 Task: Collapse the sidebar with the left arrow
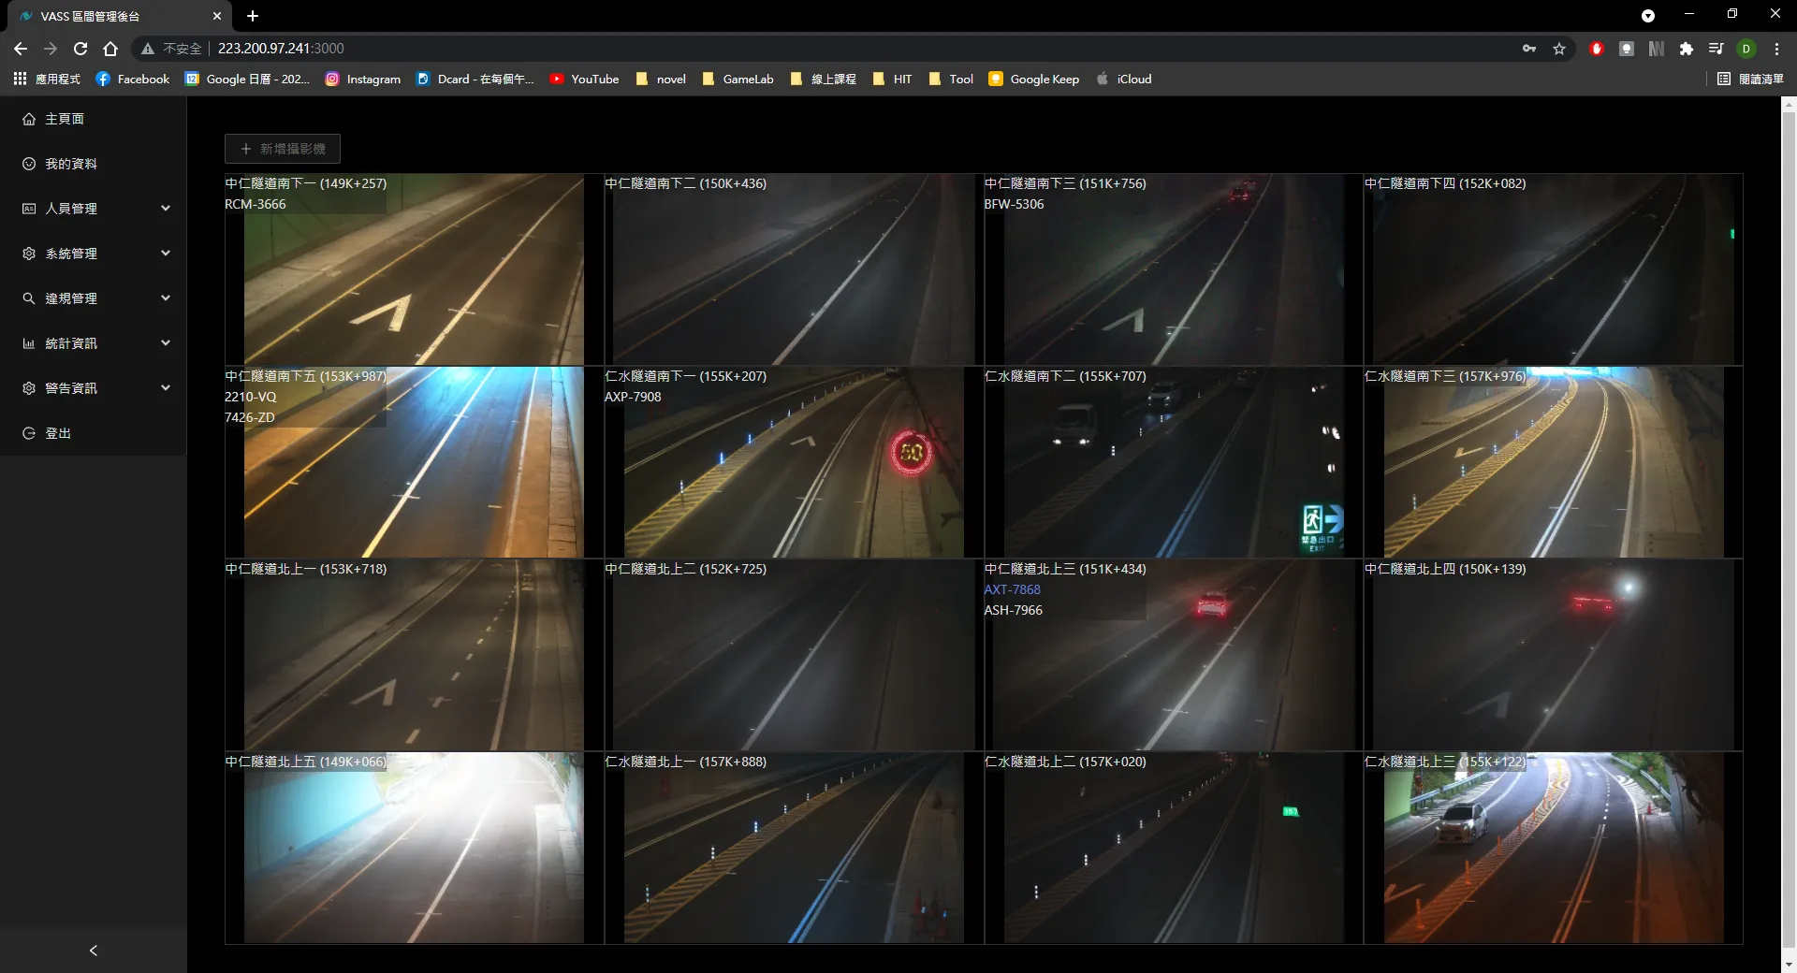93,951
